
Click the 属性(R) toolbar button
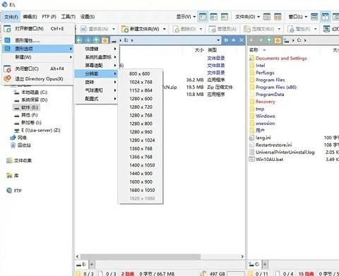299,29
